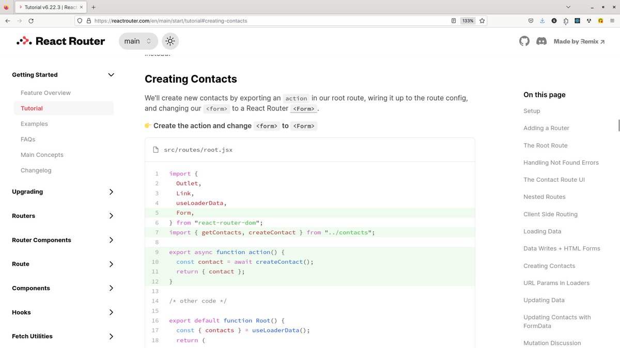Open the Pocket save icon
Image resolution: width=620 pixels, height=348 pixels.
(531, 21)
